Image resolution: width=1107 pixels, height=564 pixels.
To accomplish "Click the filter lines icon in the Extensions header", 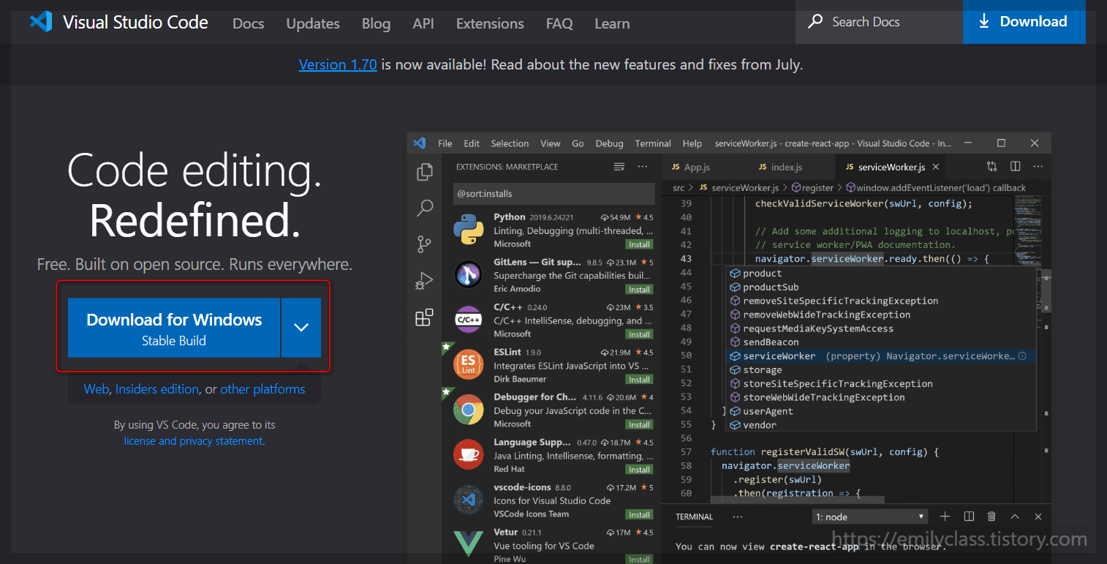I will tap(619, 167).
